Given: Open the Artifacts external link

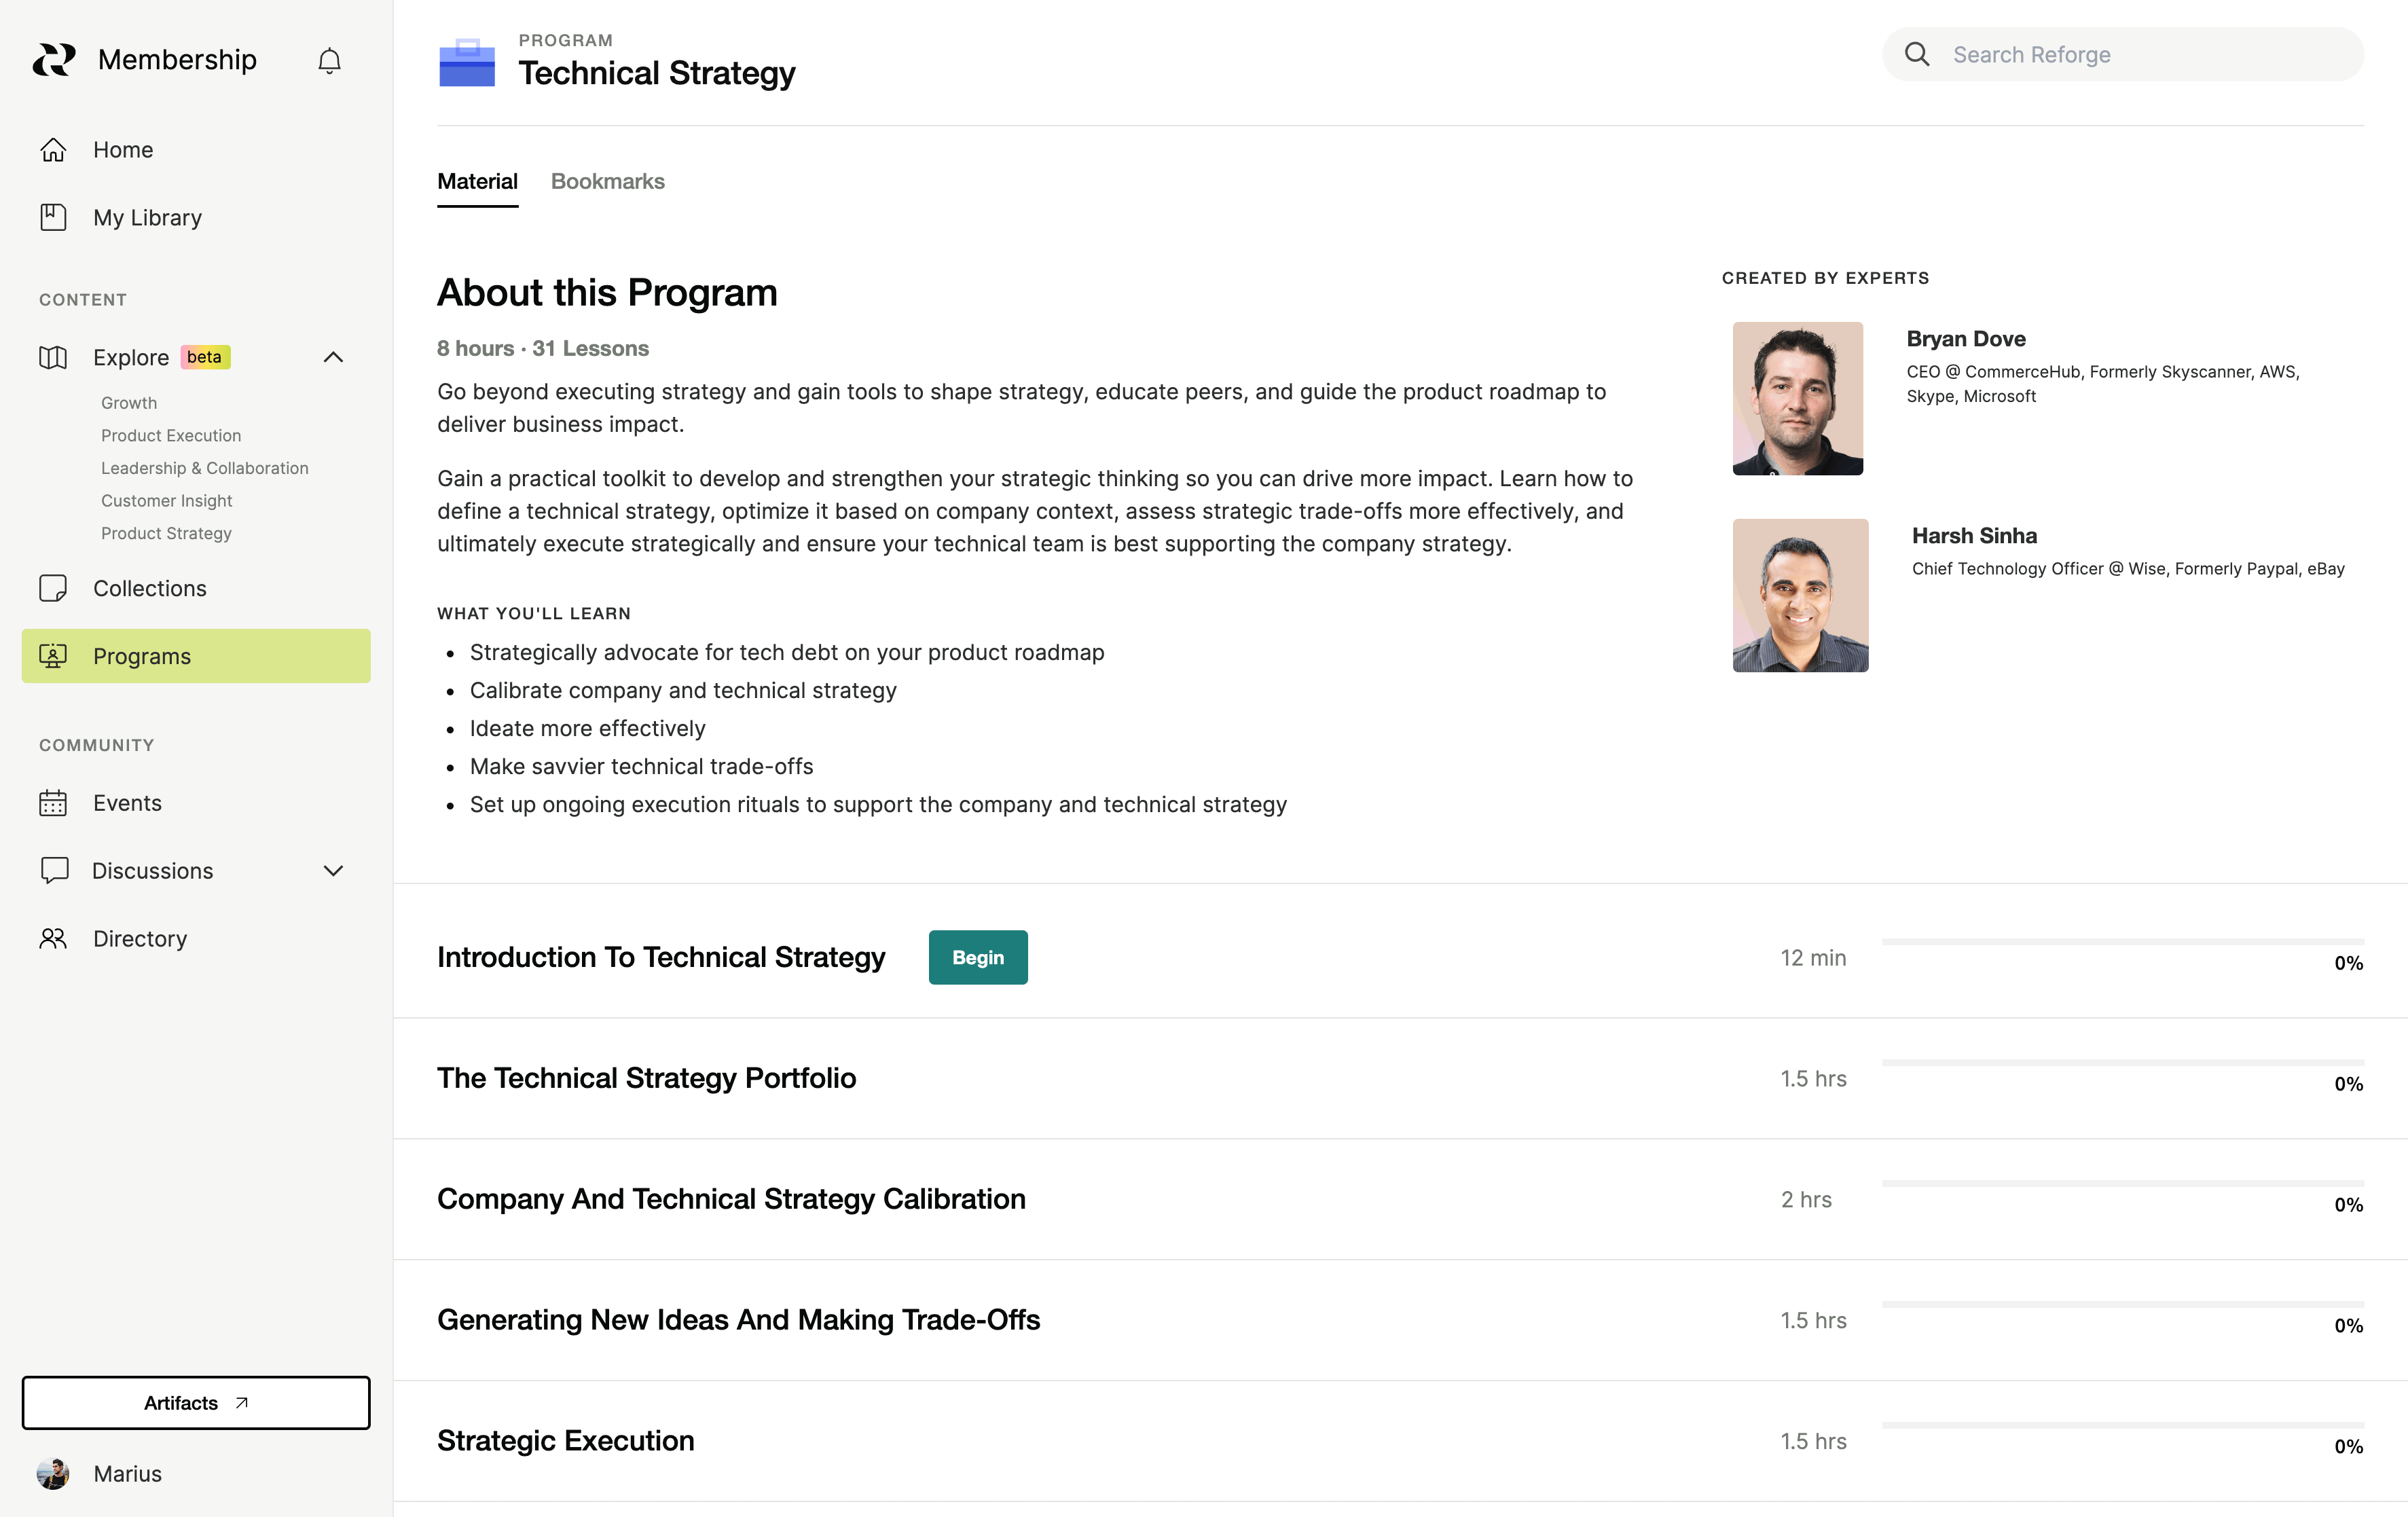Looking at the screenshot, I should (195, 1402).
